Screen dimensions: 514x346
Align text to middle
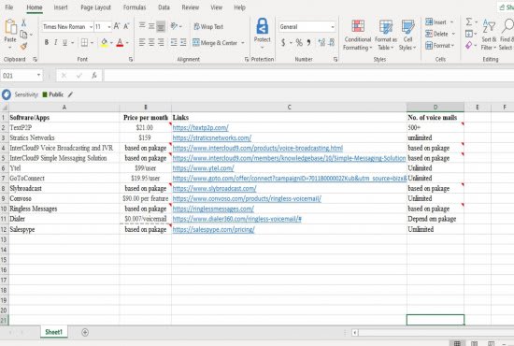coord(151,25)
